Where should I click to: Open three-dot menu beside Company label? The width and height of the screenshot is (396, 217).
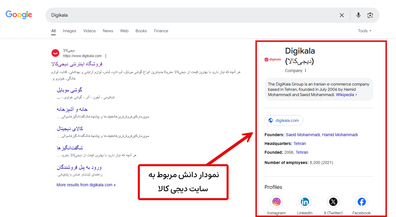click(x=305, y=71)
